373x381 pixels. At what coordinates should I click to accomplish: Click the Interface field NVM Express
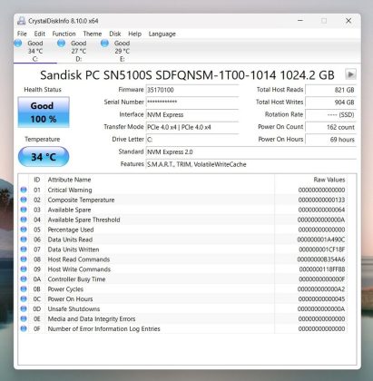(x=192, y=114)
